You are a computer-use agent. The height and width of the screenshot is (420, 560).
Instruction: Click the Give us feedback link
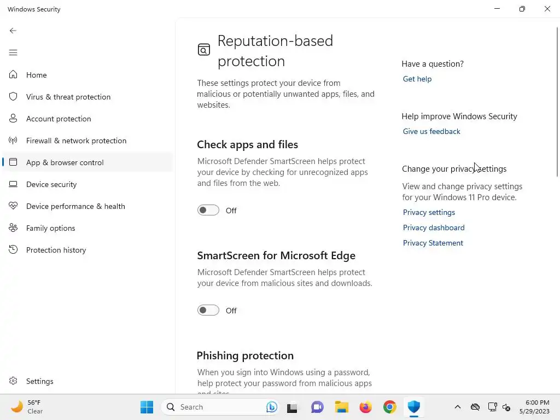pos(431,131)
